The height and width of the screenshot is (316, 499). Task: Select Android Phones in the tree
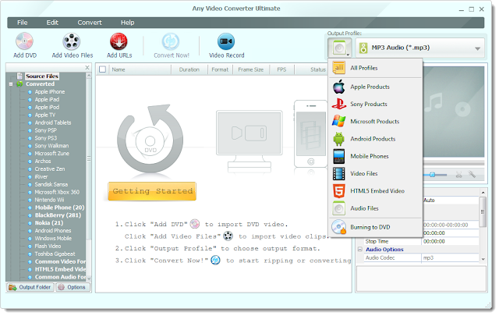point(53,231)
